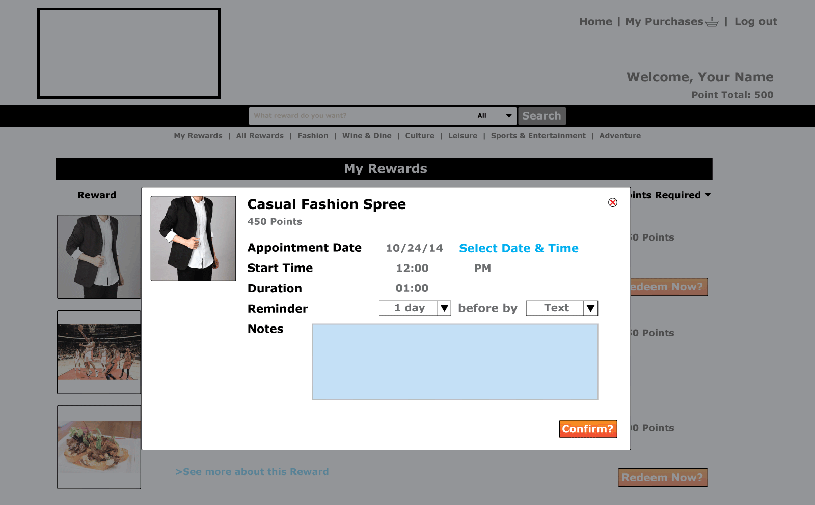Close the Casual Fashion Spree dialog
Viewport: 815px width, 505px height.
[613, 202]
